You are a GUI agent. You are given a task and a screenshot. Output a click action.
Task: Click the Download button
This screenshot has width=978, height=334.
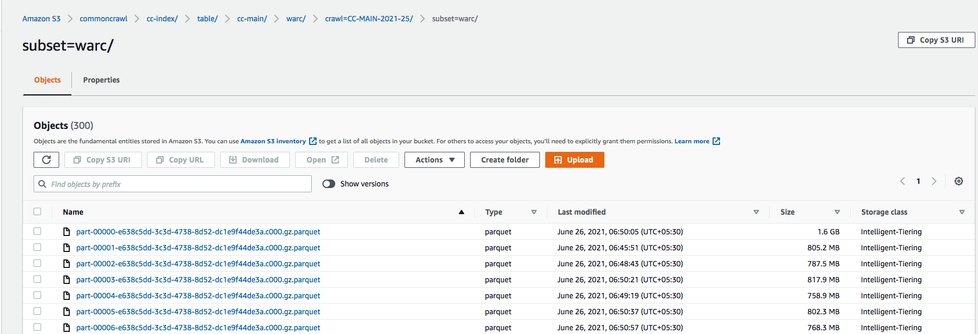click(255, 160)
